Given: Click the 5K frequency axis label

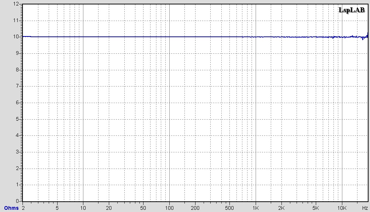Looking at the screenshot, I should [x=316, y=208].
